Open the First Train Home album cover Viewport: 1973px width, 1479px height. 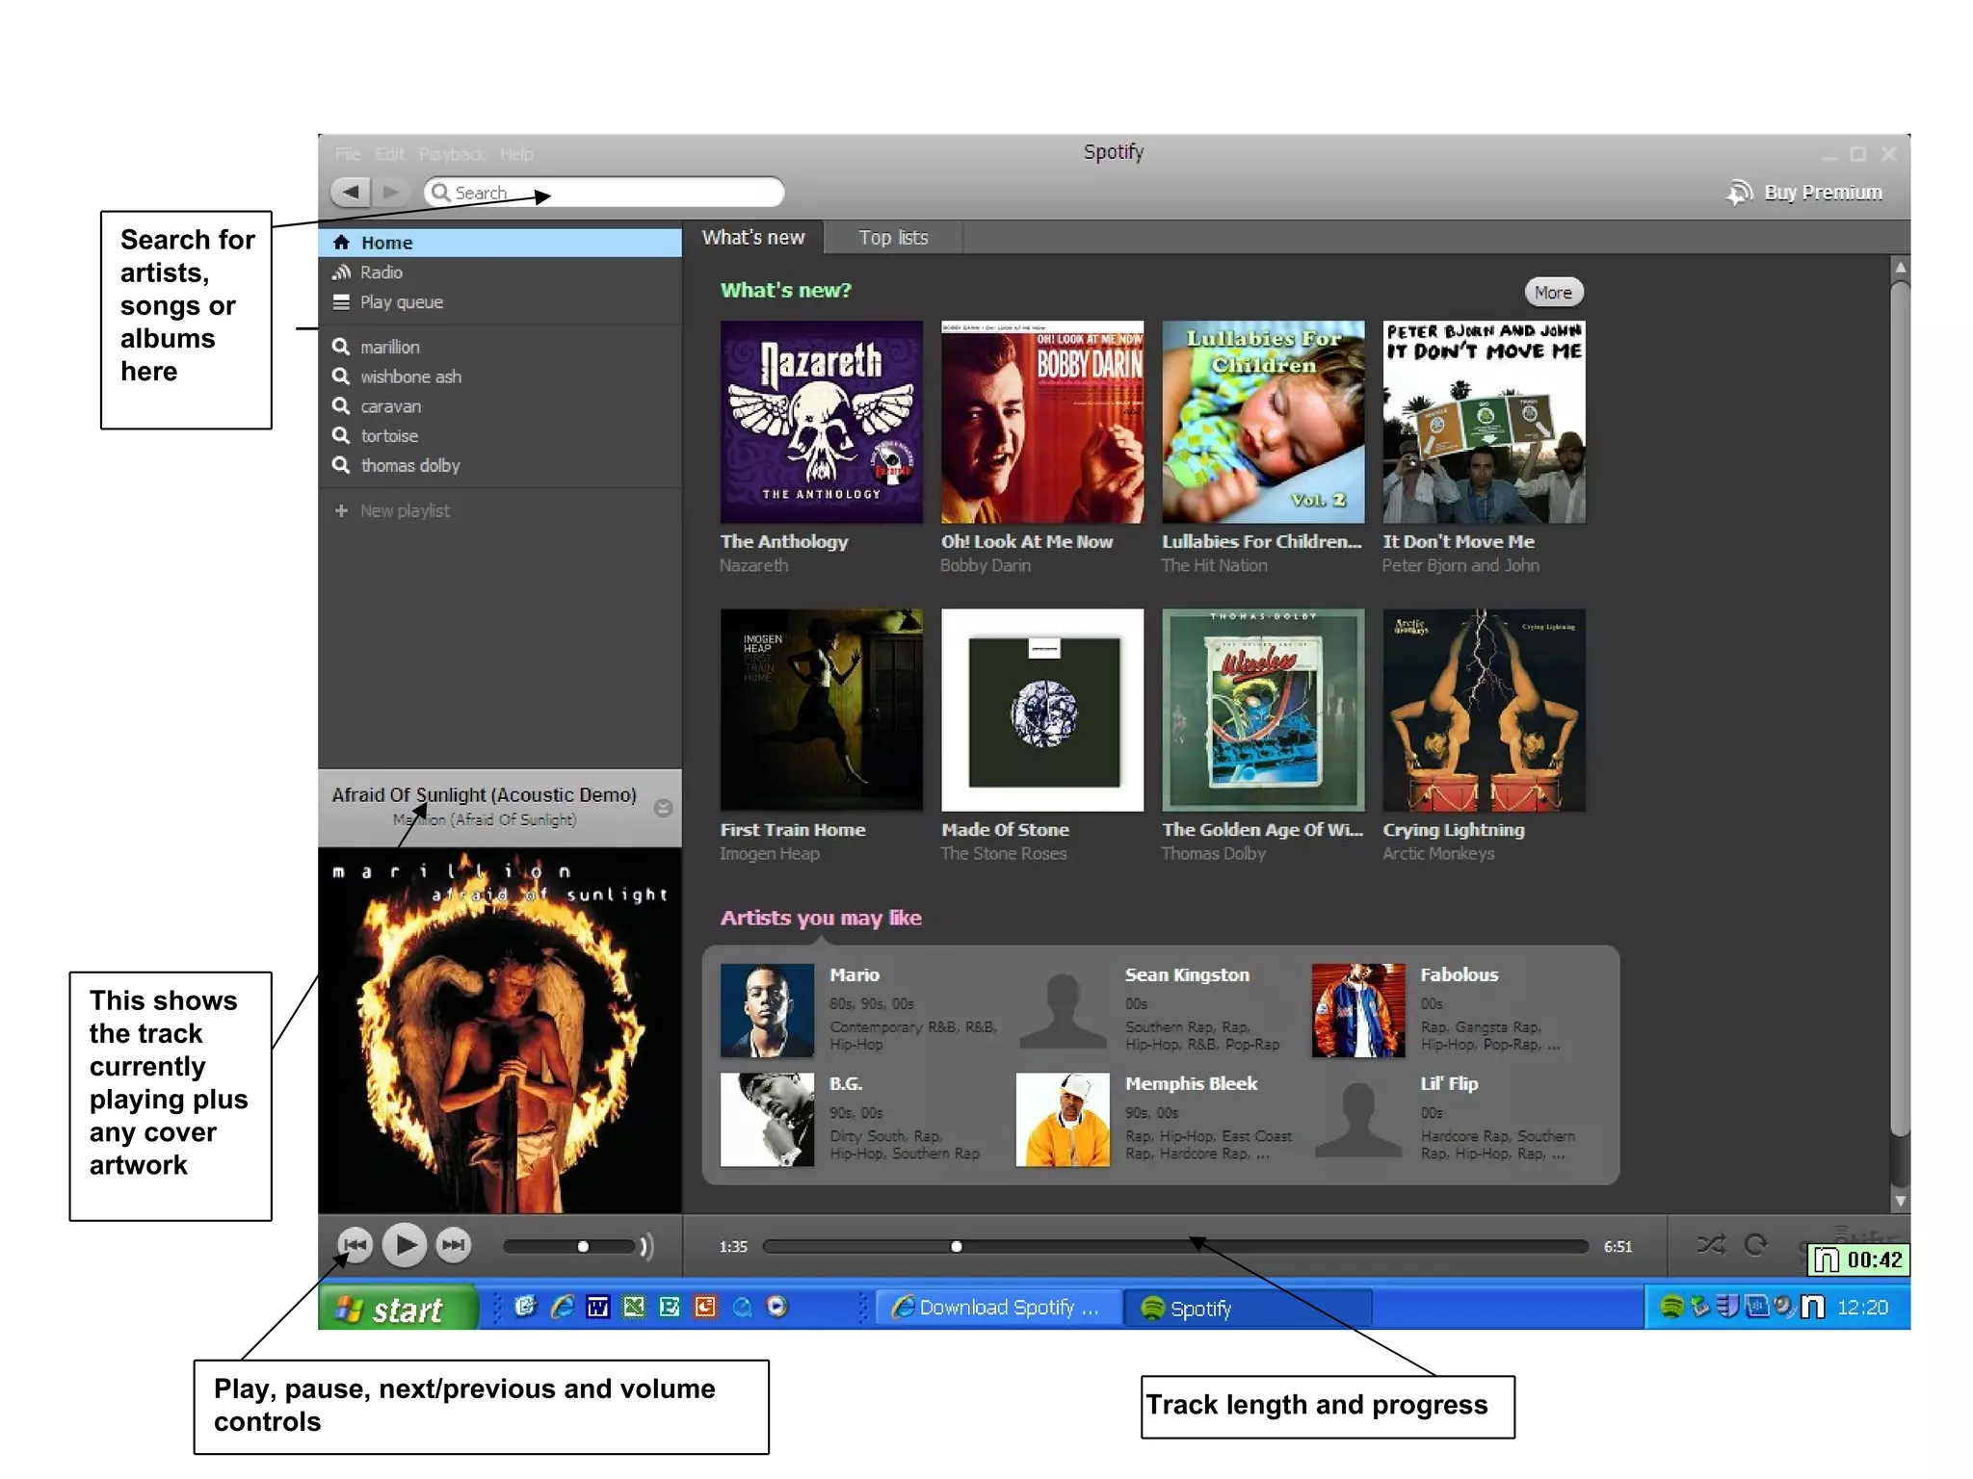[x=821, y=710]
